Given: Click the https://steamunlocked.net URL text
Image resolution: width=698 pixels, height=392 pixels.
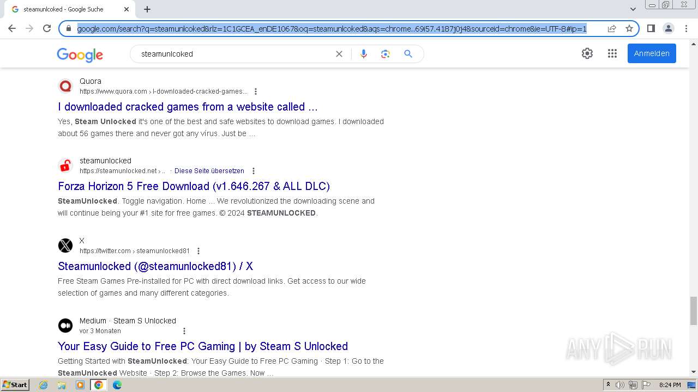Looking at the screenshot, I should click(118, 171).
